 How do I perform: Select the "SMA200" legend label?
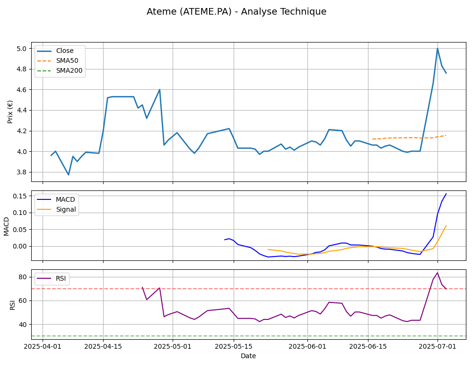[x=70, y=70]
